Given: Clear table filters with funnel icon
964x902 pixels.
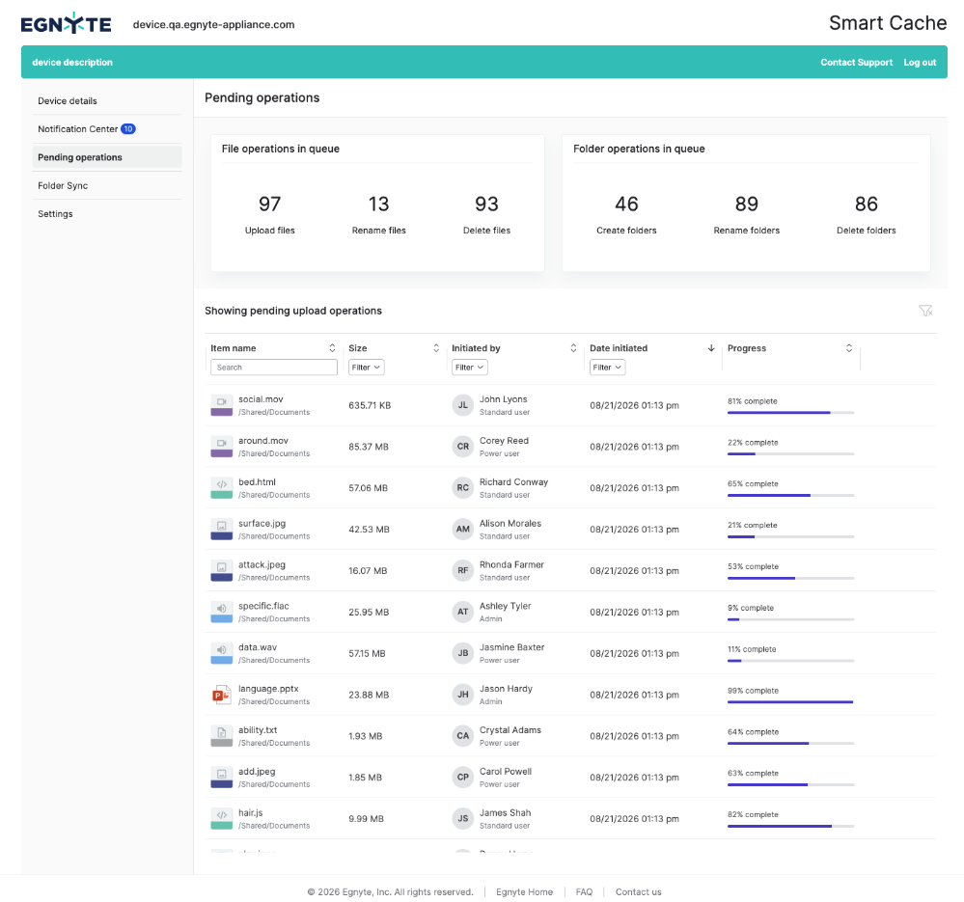Looking at the screenshot, I should click(x=925, y=311).
